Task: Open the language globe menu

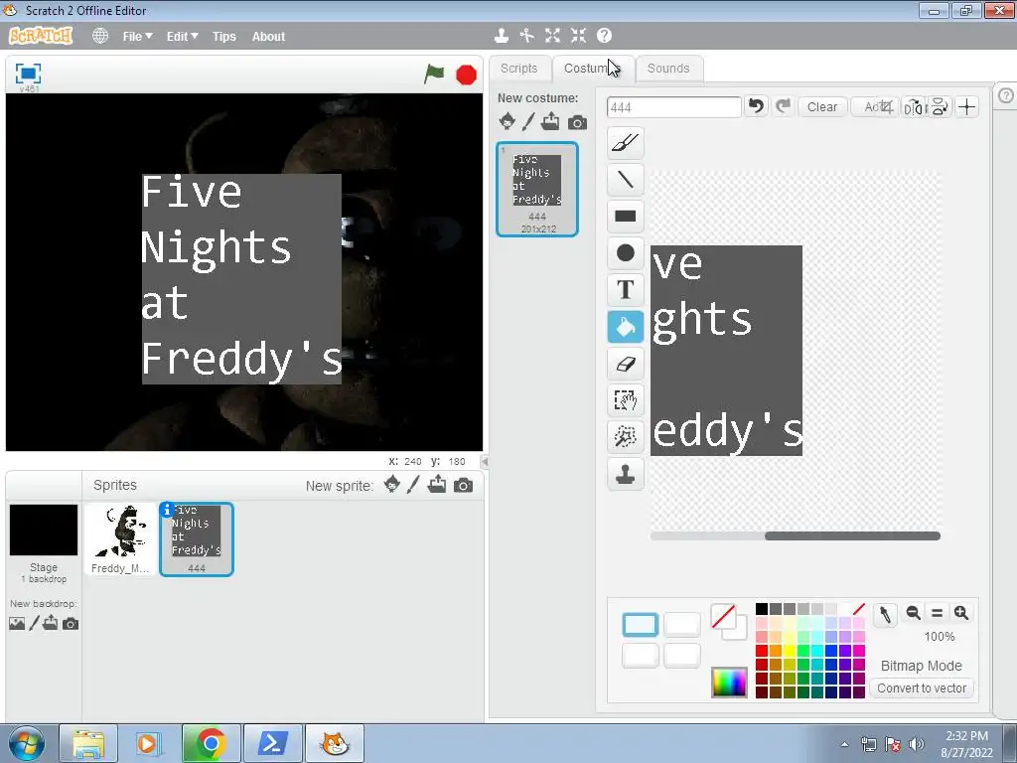Action: click(x=100, y=36)
